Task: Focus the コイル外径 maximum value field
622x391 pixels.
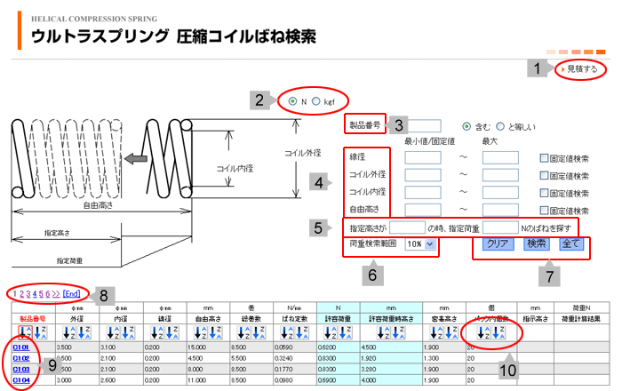Action: [500, 175]
